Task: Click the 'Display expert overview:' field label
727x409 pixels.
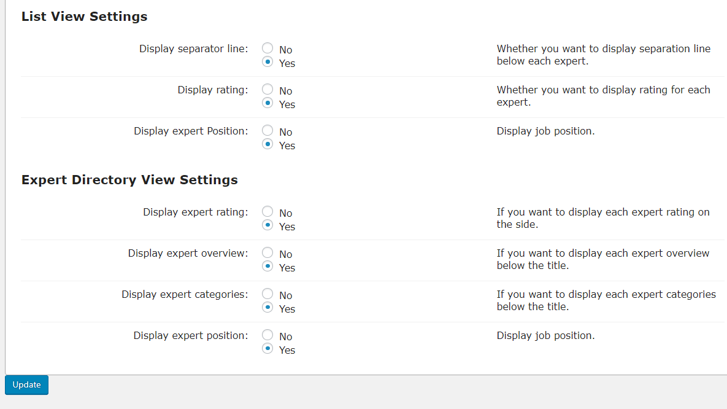Action: 188,253
